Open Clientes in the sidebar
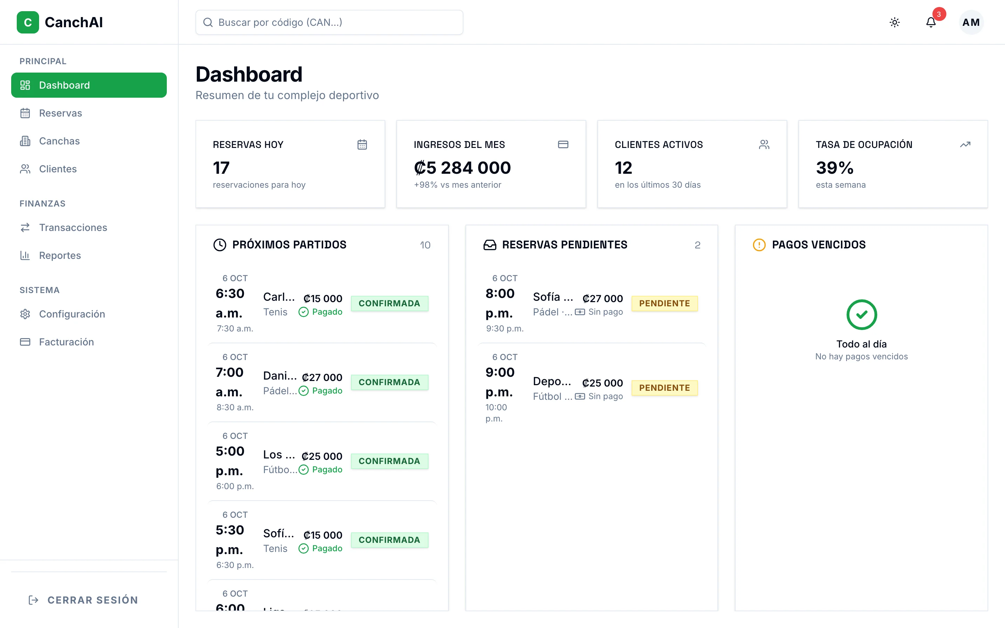1005x628 pixels. (x=89, y=169)
